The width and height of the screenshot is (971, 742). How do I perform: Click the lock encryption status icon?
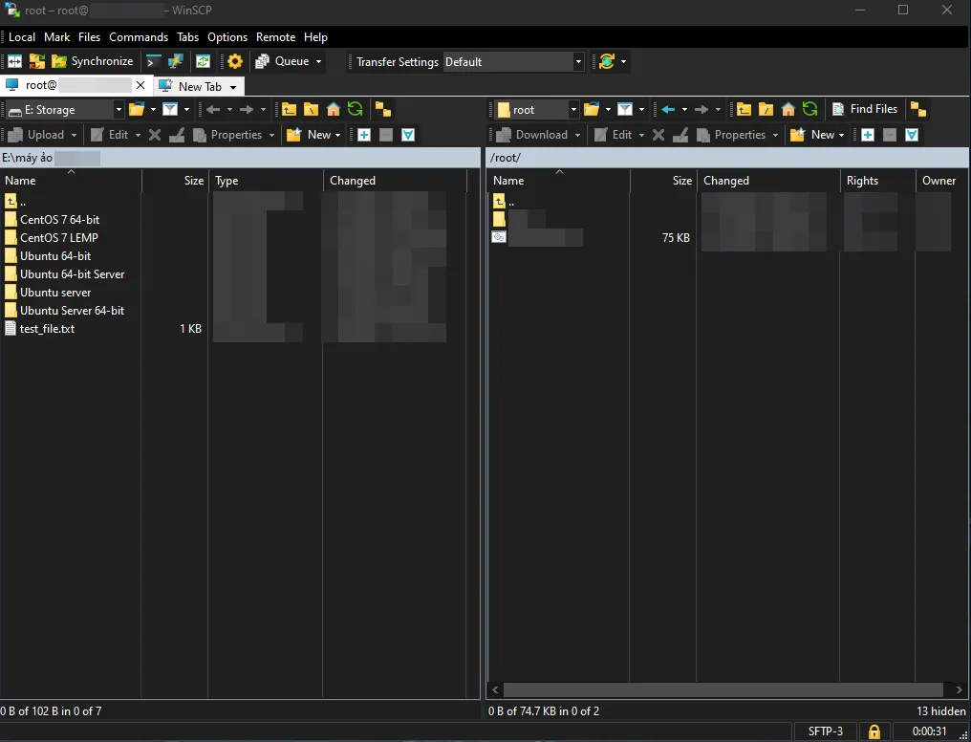pyautogui.click(x=874, y=731)
